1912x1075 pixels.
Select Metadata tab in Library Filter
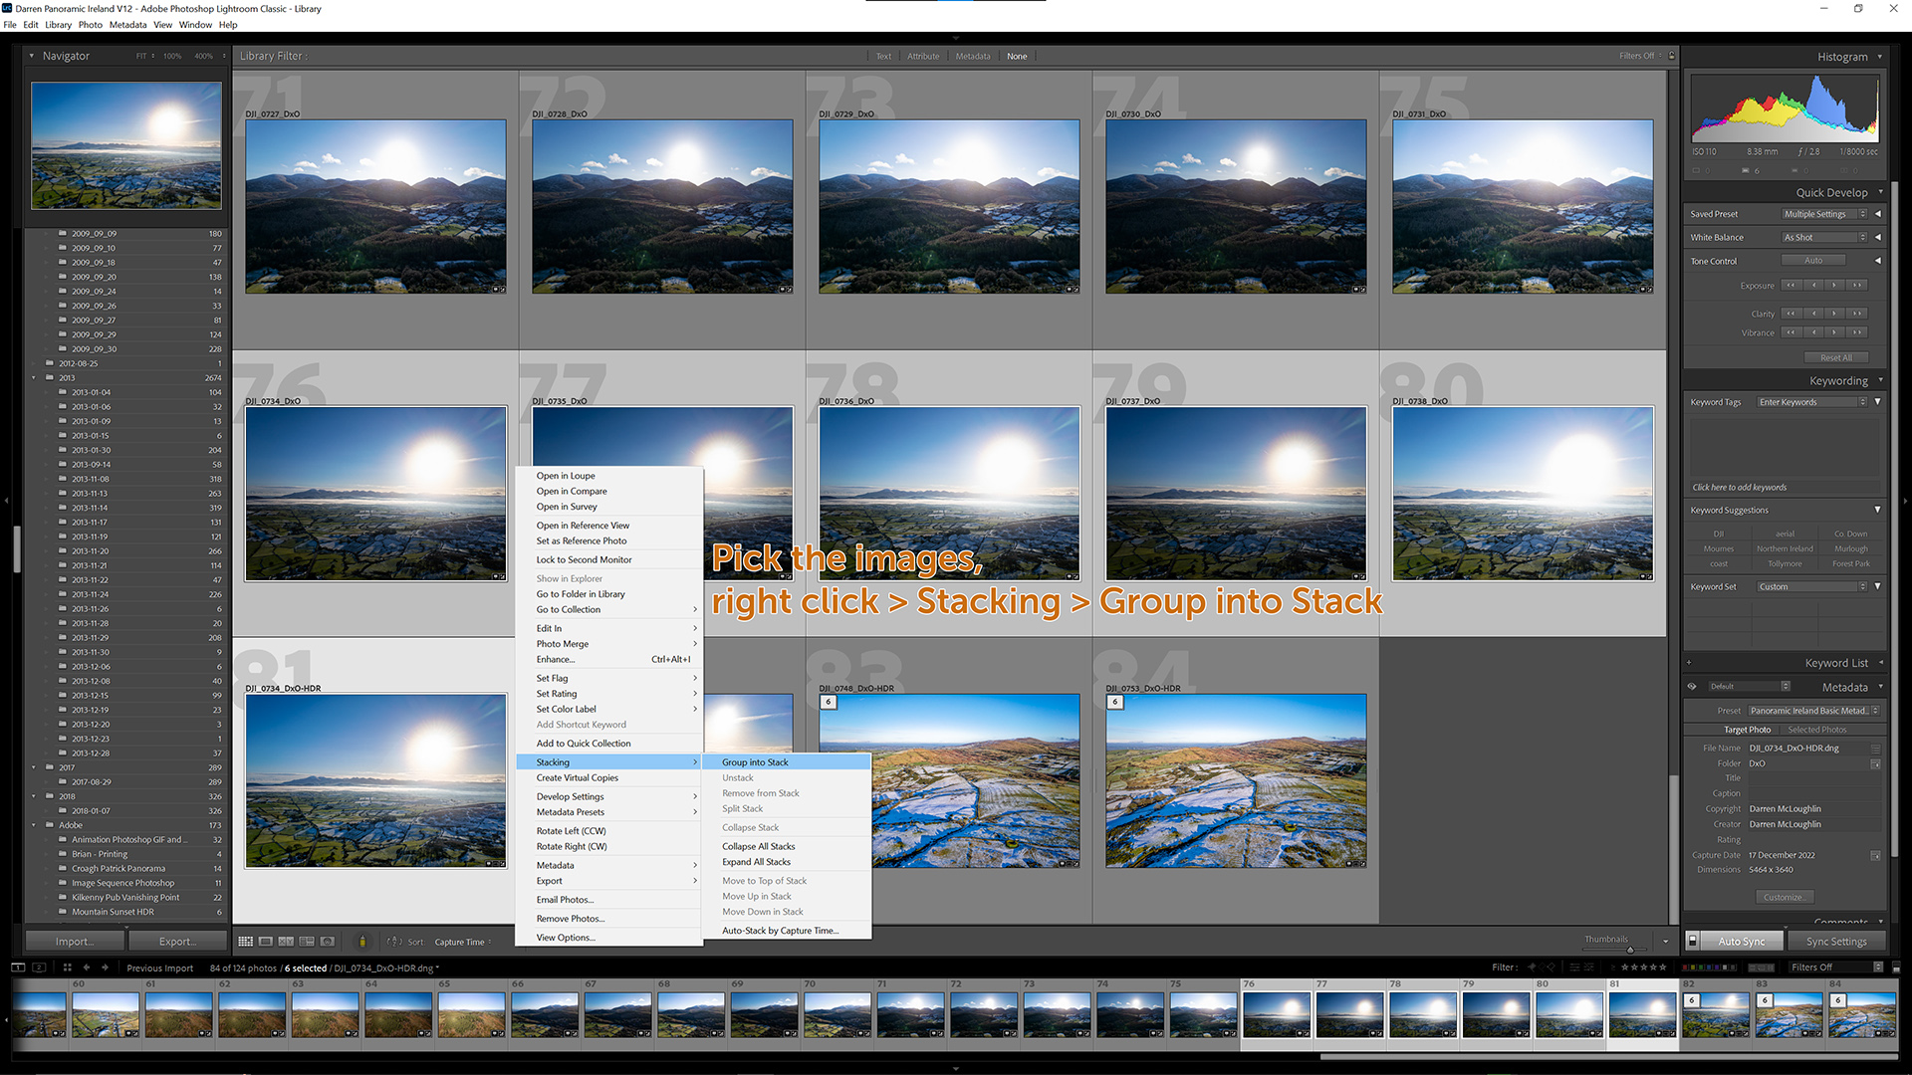973,57
